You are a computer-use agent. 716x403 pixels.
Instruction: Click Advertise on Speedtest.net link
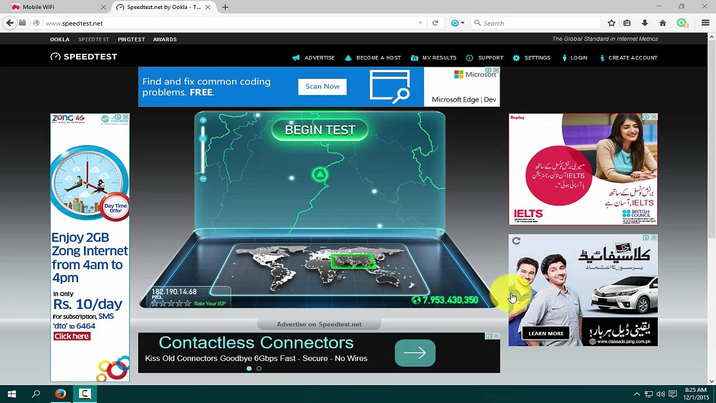coord(319,324)
